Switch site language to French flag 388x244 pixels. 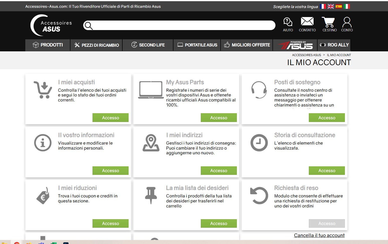pyautogui.click(x=323, y=7)
